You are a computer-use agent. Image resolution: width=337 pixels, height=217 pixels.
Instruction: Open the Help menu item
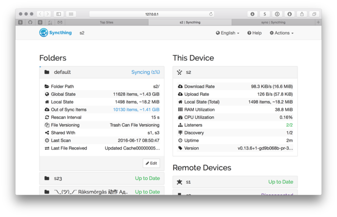(255, 33)
